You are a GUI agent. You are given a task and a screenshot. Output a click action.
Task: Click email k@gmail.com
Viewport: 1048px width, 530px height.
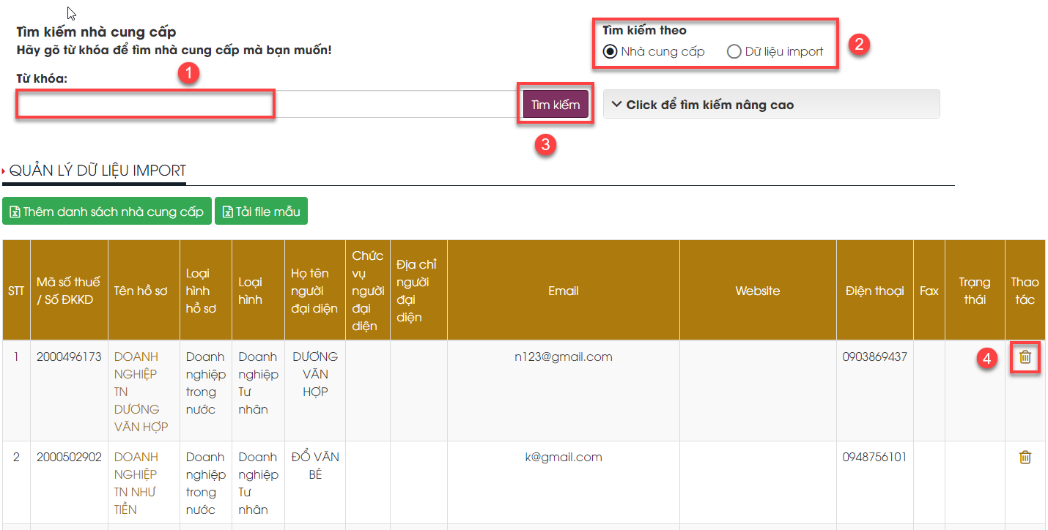564,458
